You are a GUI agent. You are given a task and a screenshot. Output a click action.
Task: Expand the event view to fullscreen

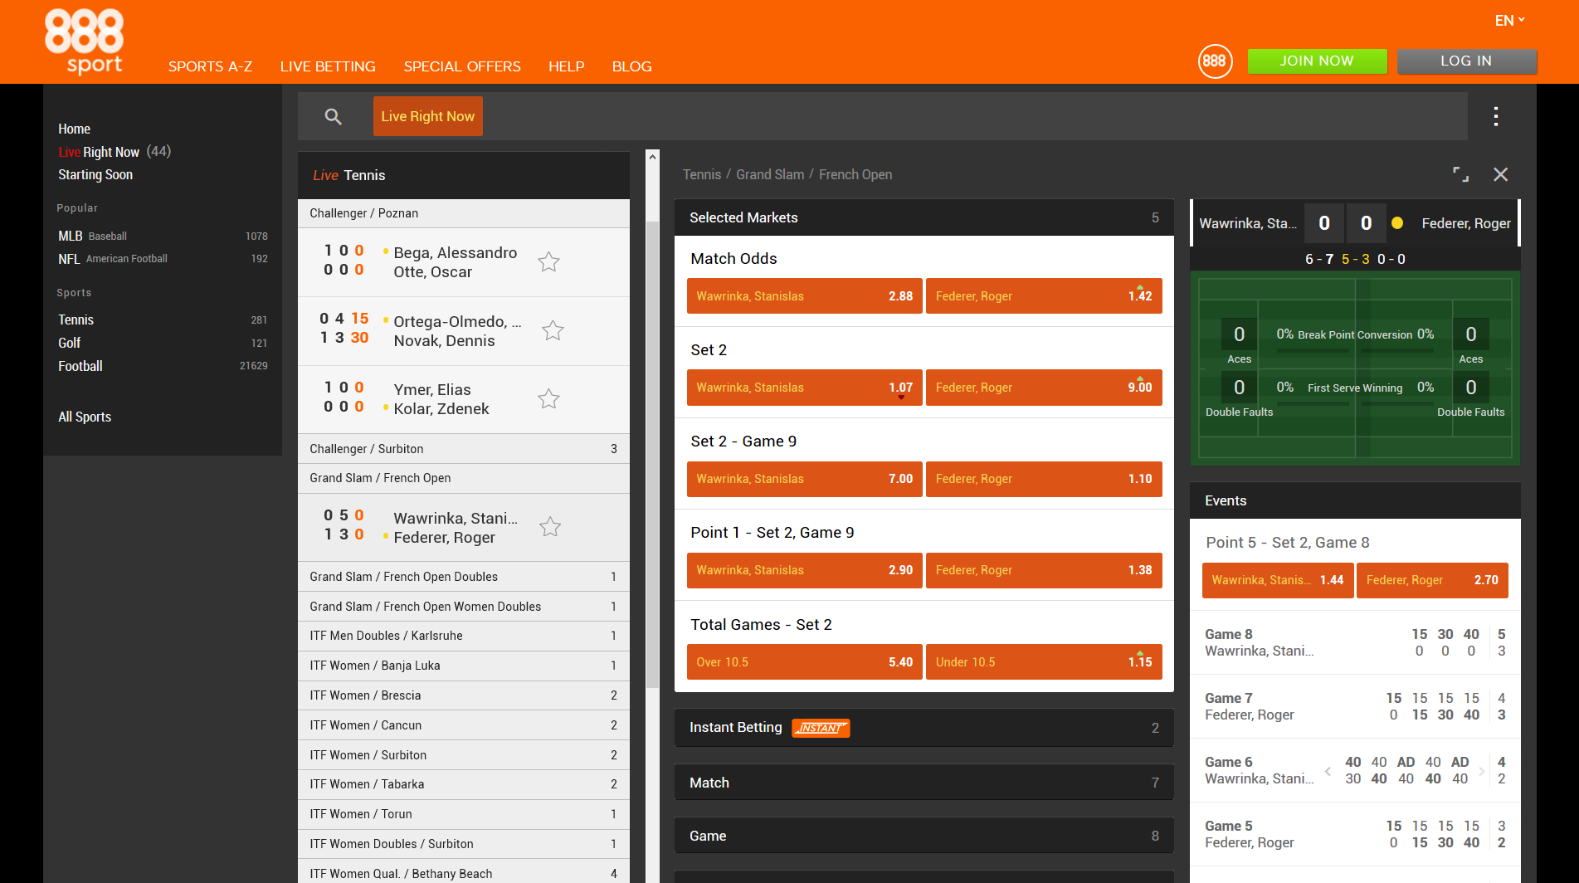click(1460, 174)
